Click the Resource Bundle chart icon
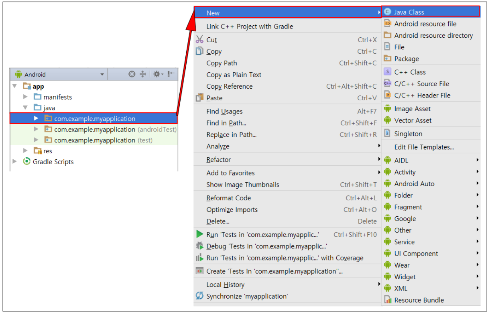Viewport: 490px width, 313px height. 387,300
